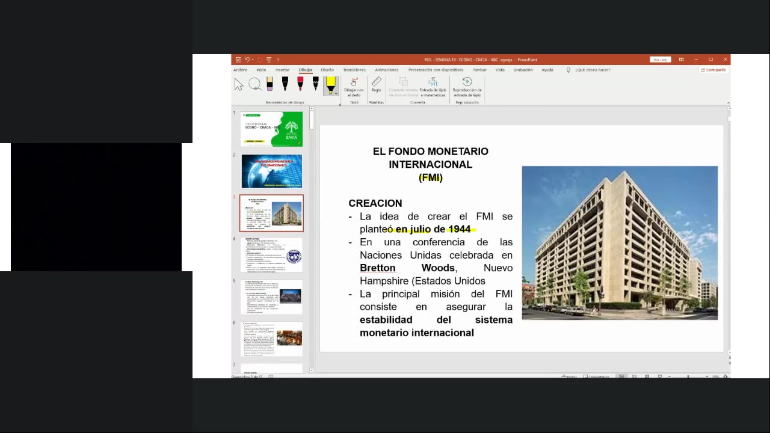This screenshot has height=433, width=770.
Task: Switch to the Insertar tab
Action: coord(282,70)
